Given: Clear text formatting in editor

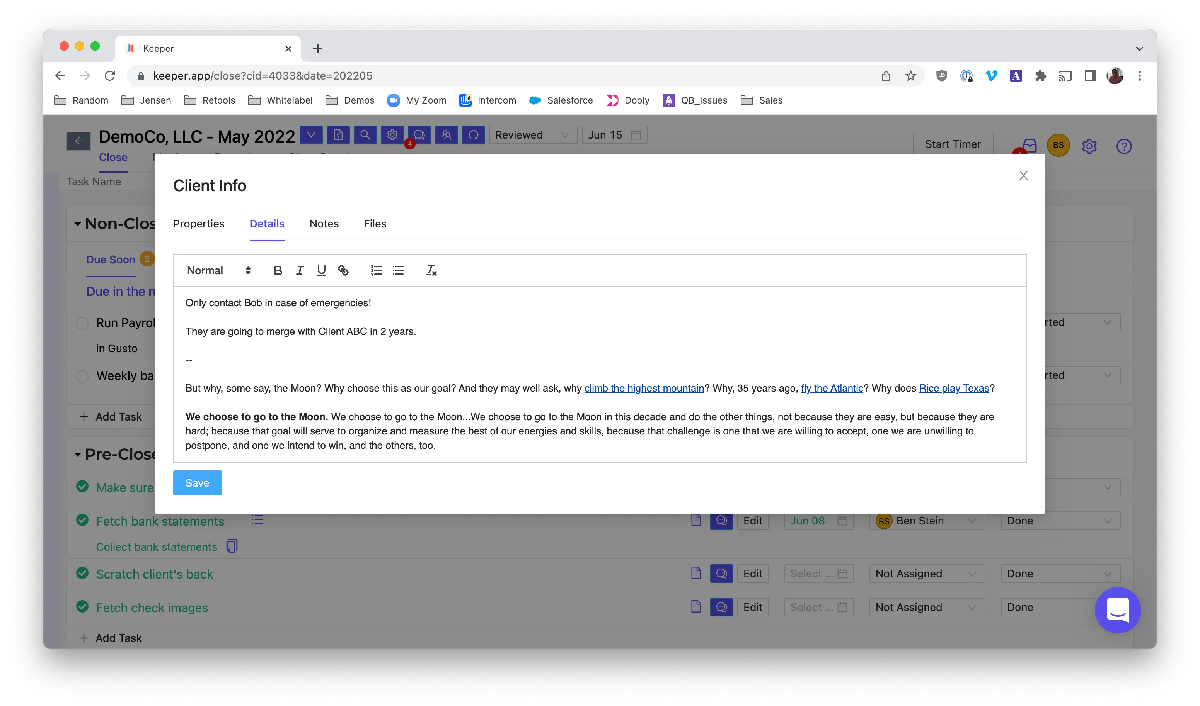Looking at the screenshot, I should coord(431,271).
